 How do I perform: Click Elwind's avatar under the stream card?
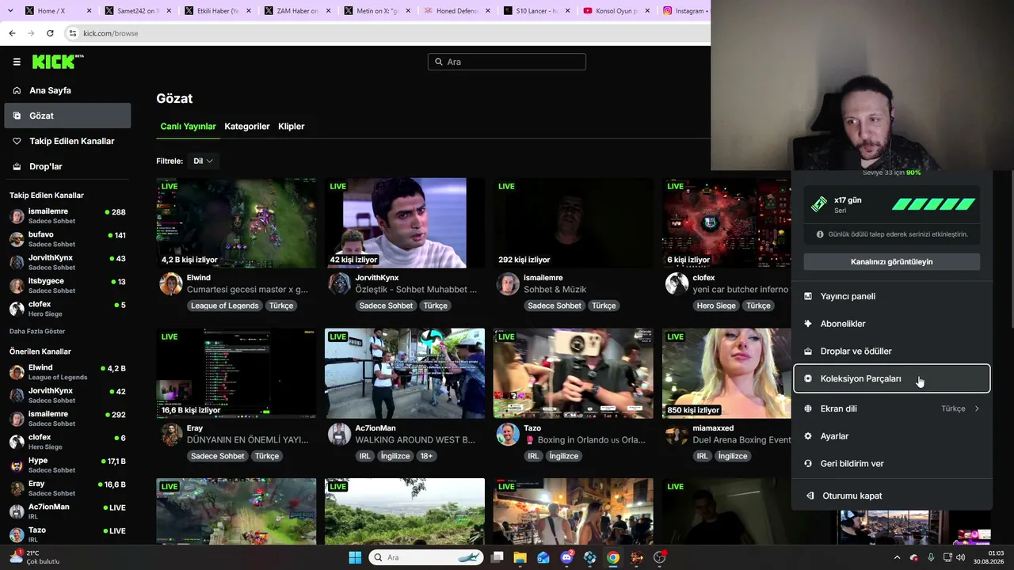(171, 284)
